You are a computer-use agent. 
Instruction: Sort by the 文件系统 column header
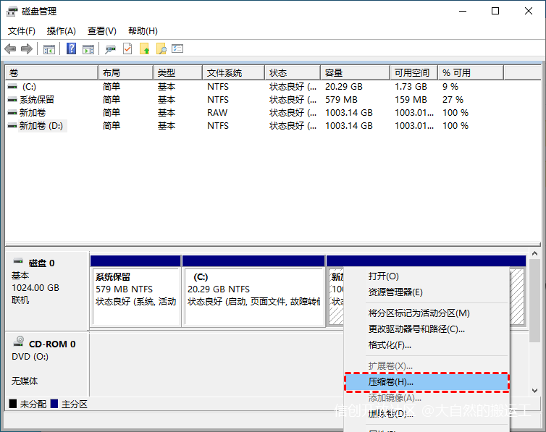click(234, 72)
